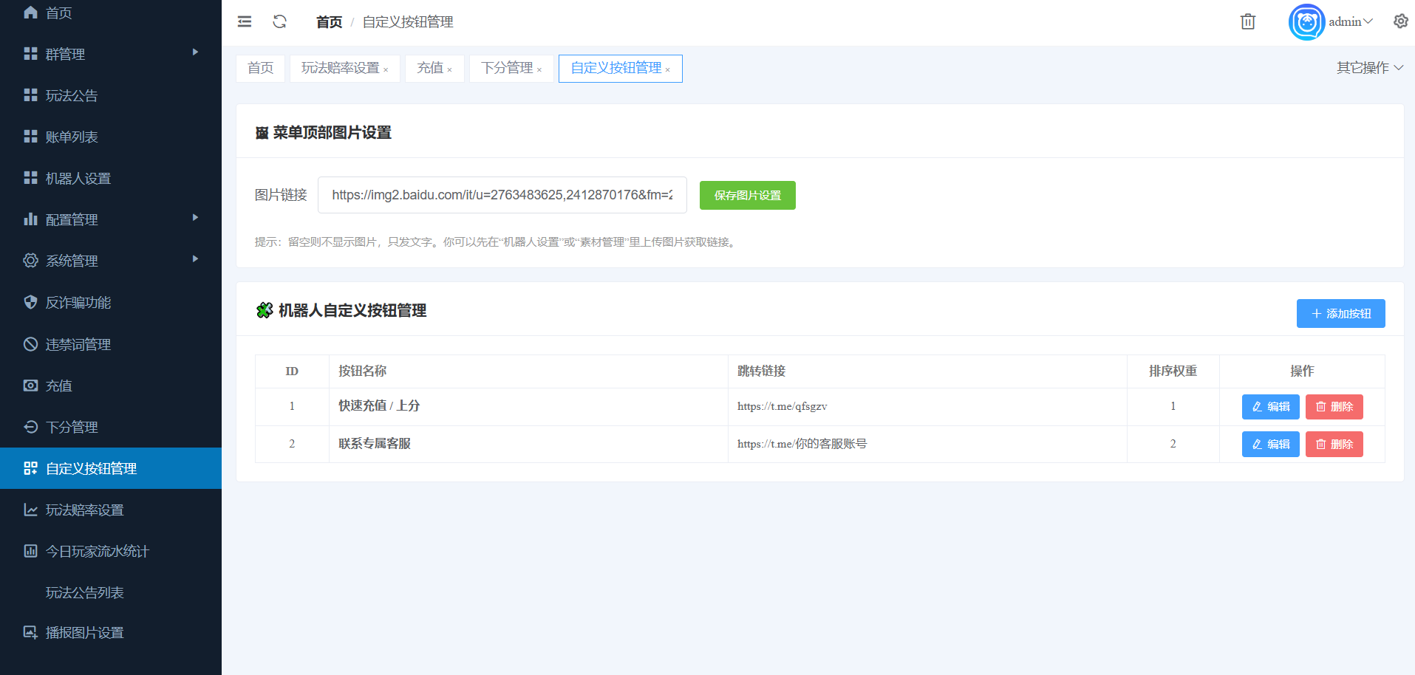The width and height of the screenshot is (1415, 675).
Task: Edit the 快速充值 / 上分 button row
Action: (x=1270, y=407)
